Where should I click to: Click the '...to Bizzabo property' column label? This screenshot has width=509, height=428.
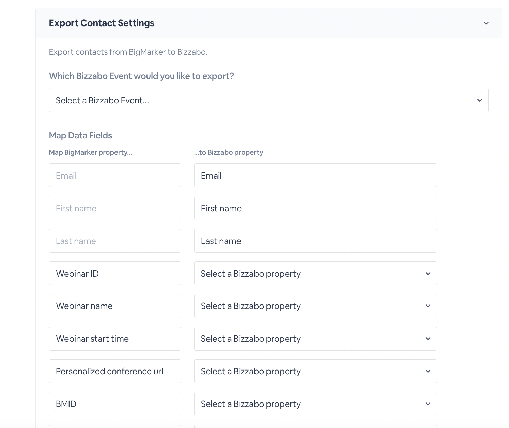coord(229,152)
